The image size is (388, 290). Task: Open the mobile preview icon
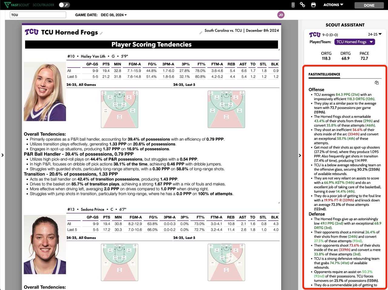[293, 5]
